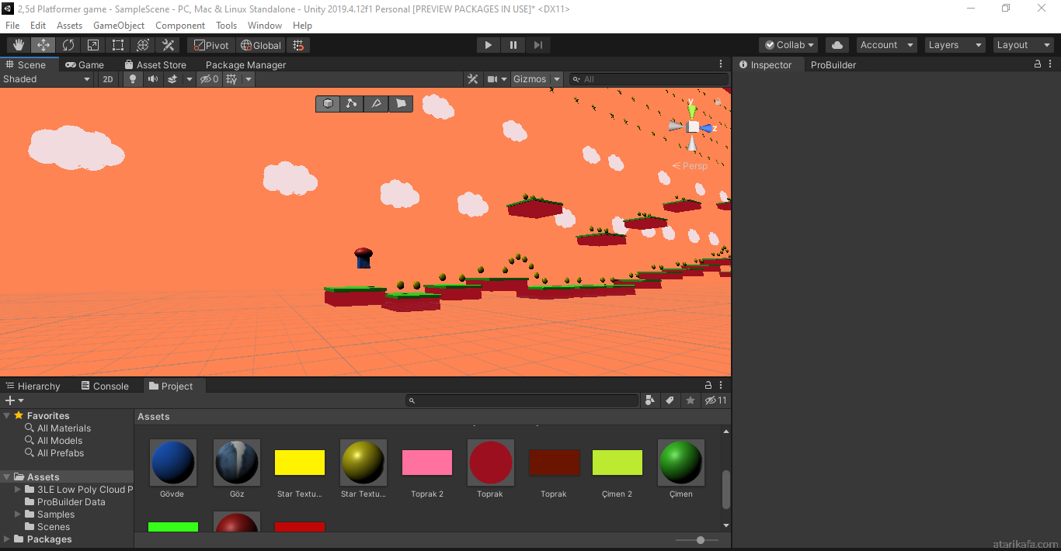Open Search by Type in Project panel
The width and height of the screenshot is (1061, 551).
coord(650,400)
